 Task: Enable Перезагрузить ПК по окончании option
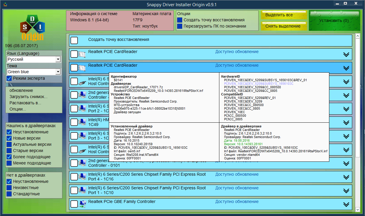180,26
